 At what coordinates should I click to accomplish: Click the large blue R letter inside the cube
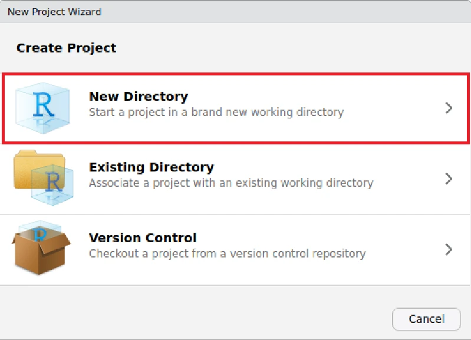coord(44,104)
